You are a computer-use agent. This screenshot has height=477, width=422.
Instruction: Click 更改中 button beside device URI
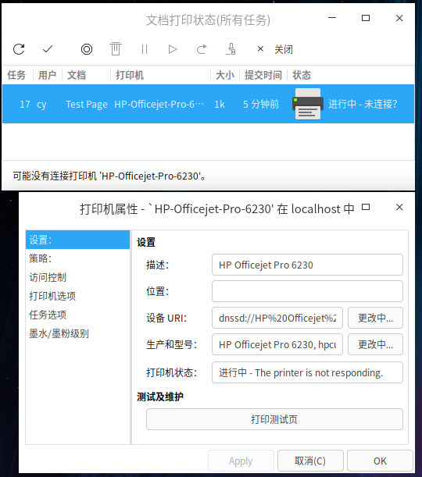375,318
